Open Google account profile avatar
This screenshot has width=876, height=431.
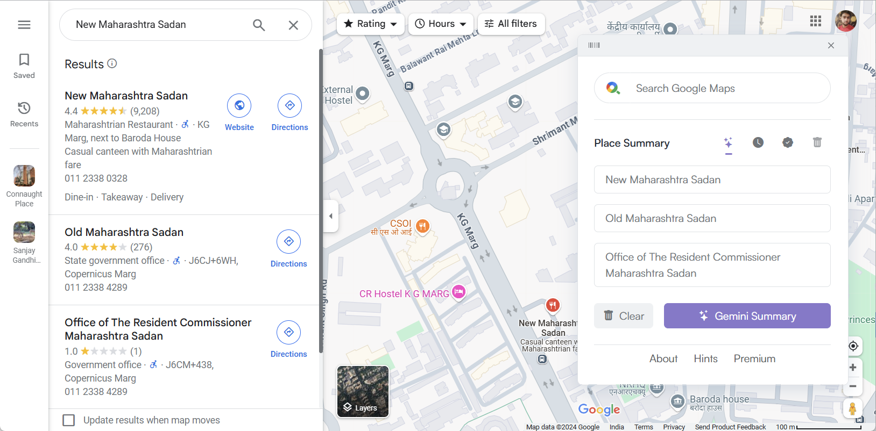coord(845,21)
